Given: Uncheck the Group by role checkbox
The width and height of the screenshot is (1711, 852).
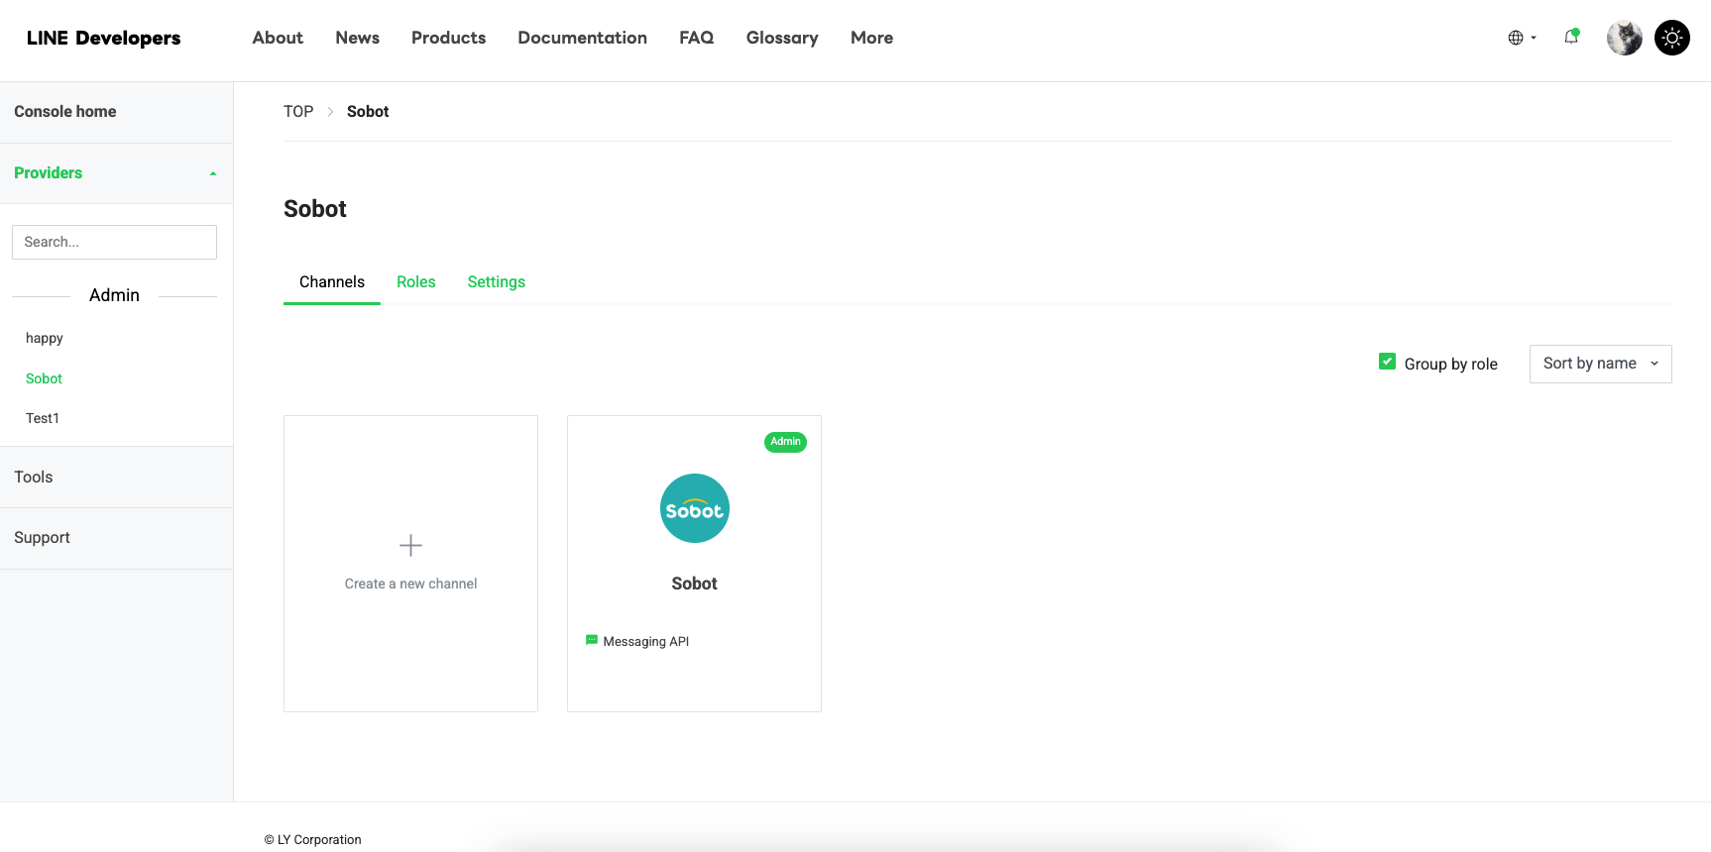Looking at the screenshot, I should (1388, 362).
